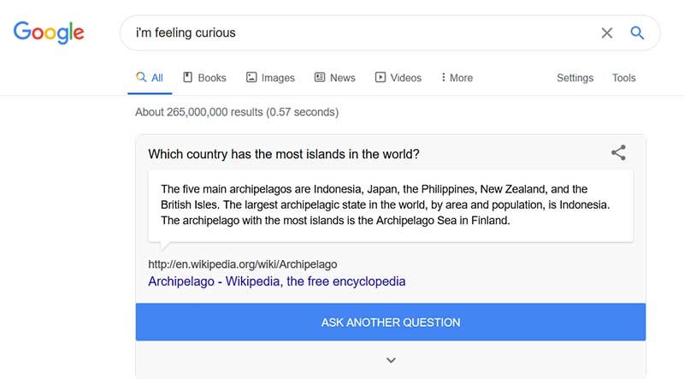Image resolution: width=684 pixels, height=379 pixels.
Task: Open the Settings menu
Action: tap(575, 78)
